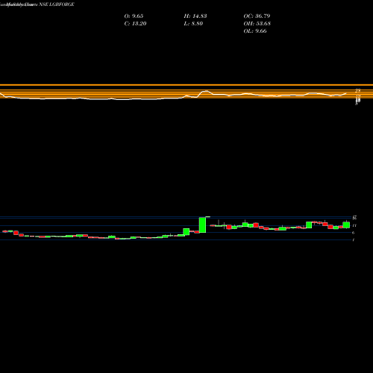Click the '6' price axis label

tap(354, 233)
